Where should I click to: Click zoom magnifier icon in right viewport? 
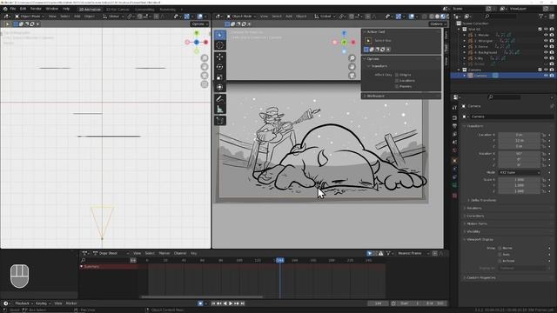(x=352, y=58)
